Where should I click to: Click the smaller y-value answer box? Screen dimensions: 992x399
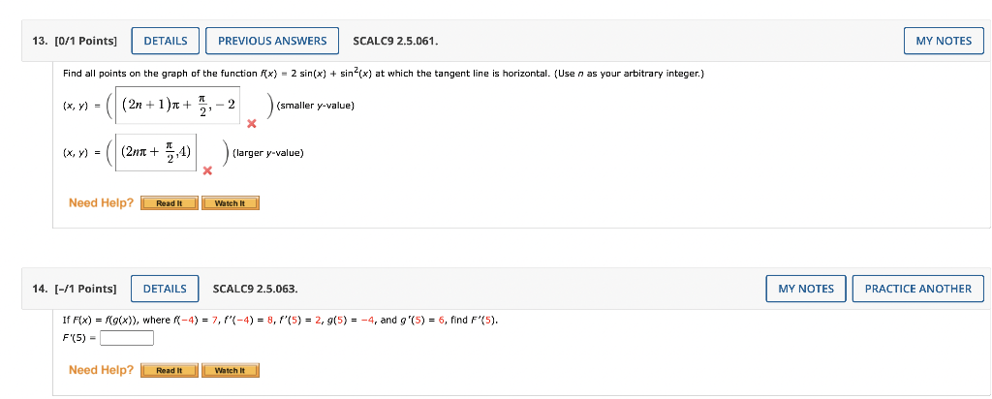[x=178, y=105]
